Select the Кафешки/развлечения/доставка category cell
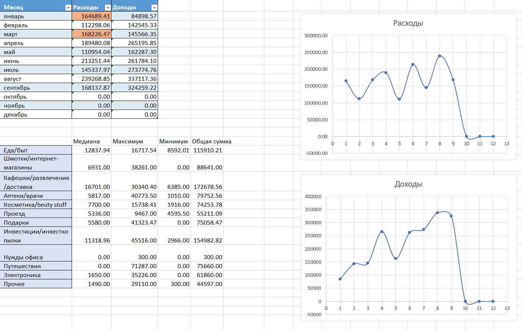This screenshot has height=330, width=522. pos(36,181)
